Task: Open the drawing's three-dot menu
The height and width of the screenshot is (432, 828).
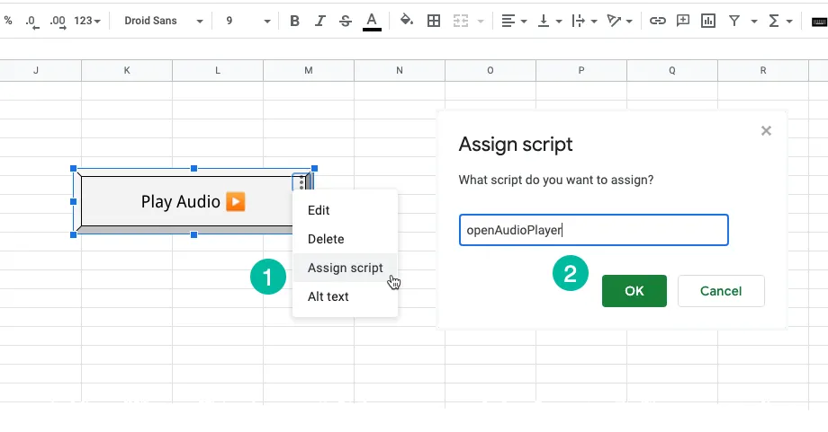Action: pyautogui.click(x=301, y=182)
